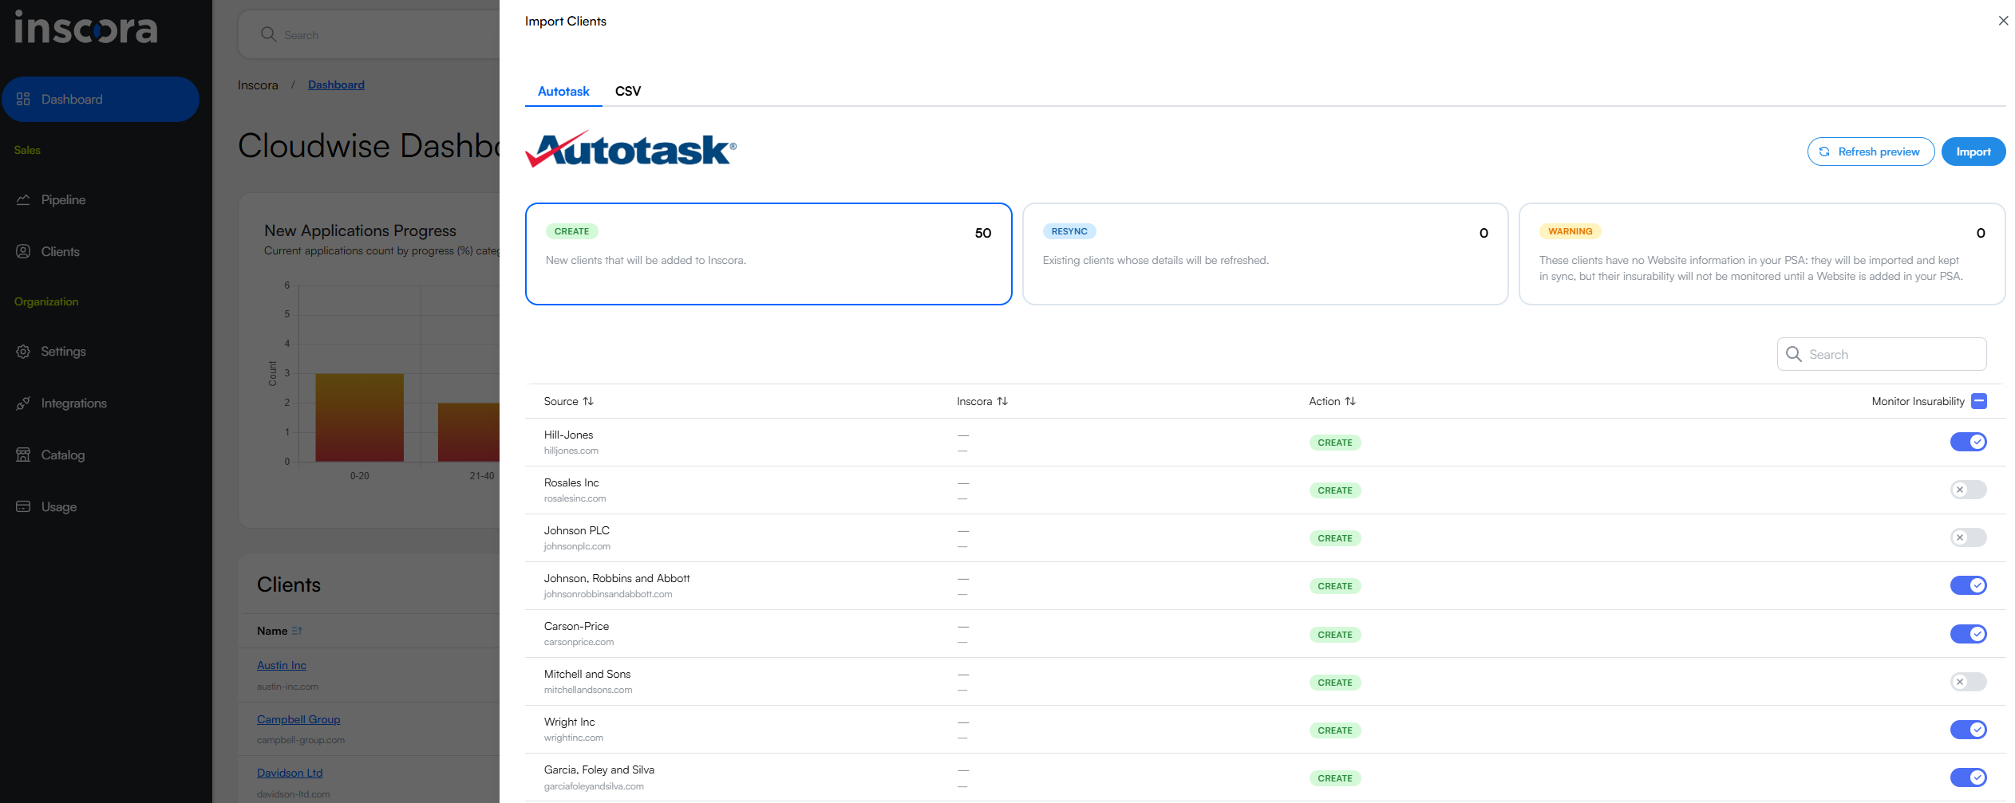Screen dimensions: 2015x803
Task: Click the 0-20 progress chart bar
Action: tap(359, 417)
